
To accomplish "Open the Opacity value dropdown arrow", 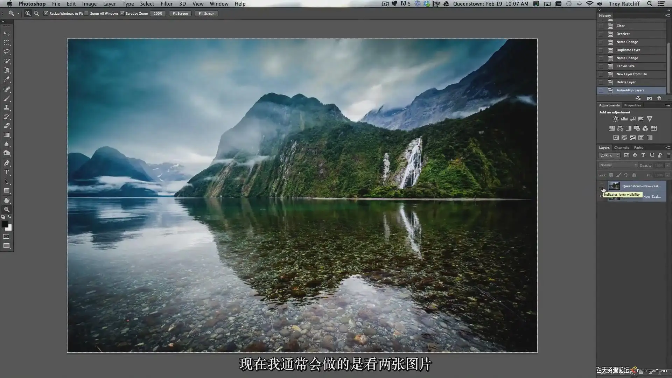I will click(x=667, y=165).
